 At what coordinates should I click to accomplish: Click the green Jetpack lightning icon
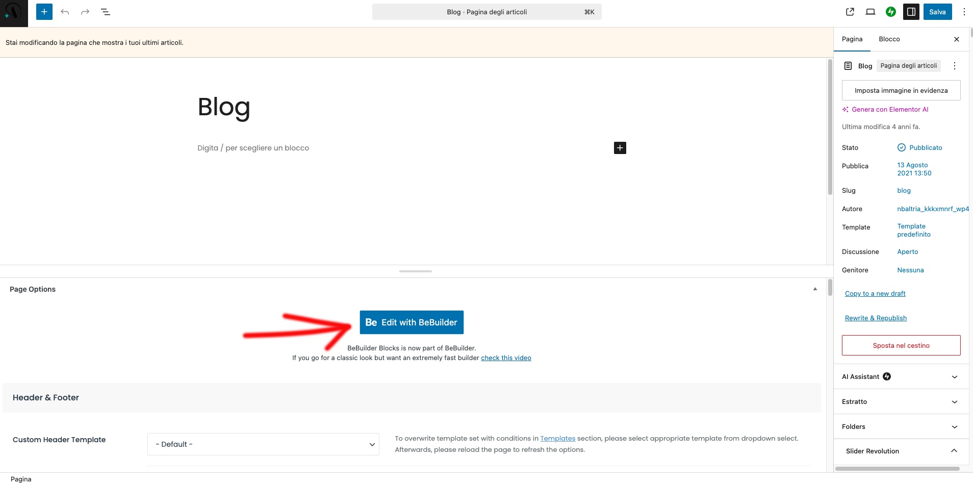[891, 12]
